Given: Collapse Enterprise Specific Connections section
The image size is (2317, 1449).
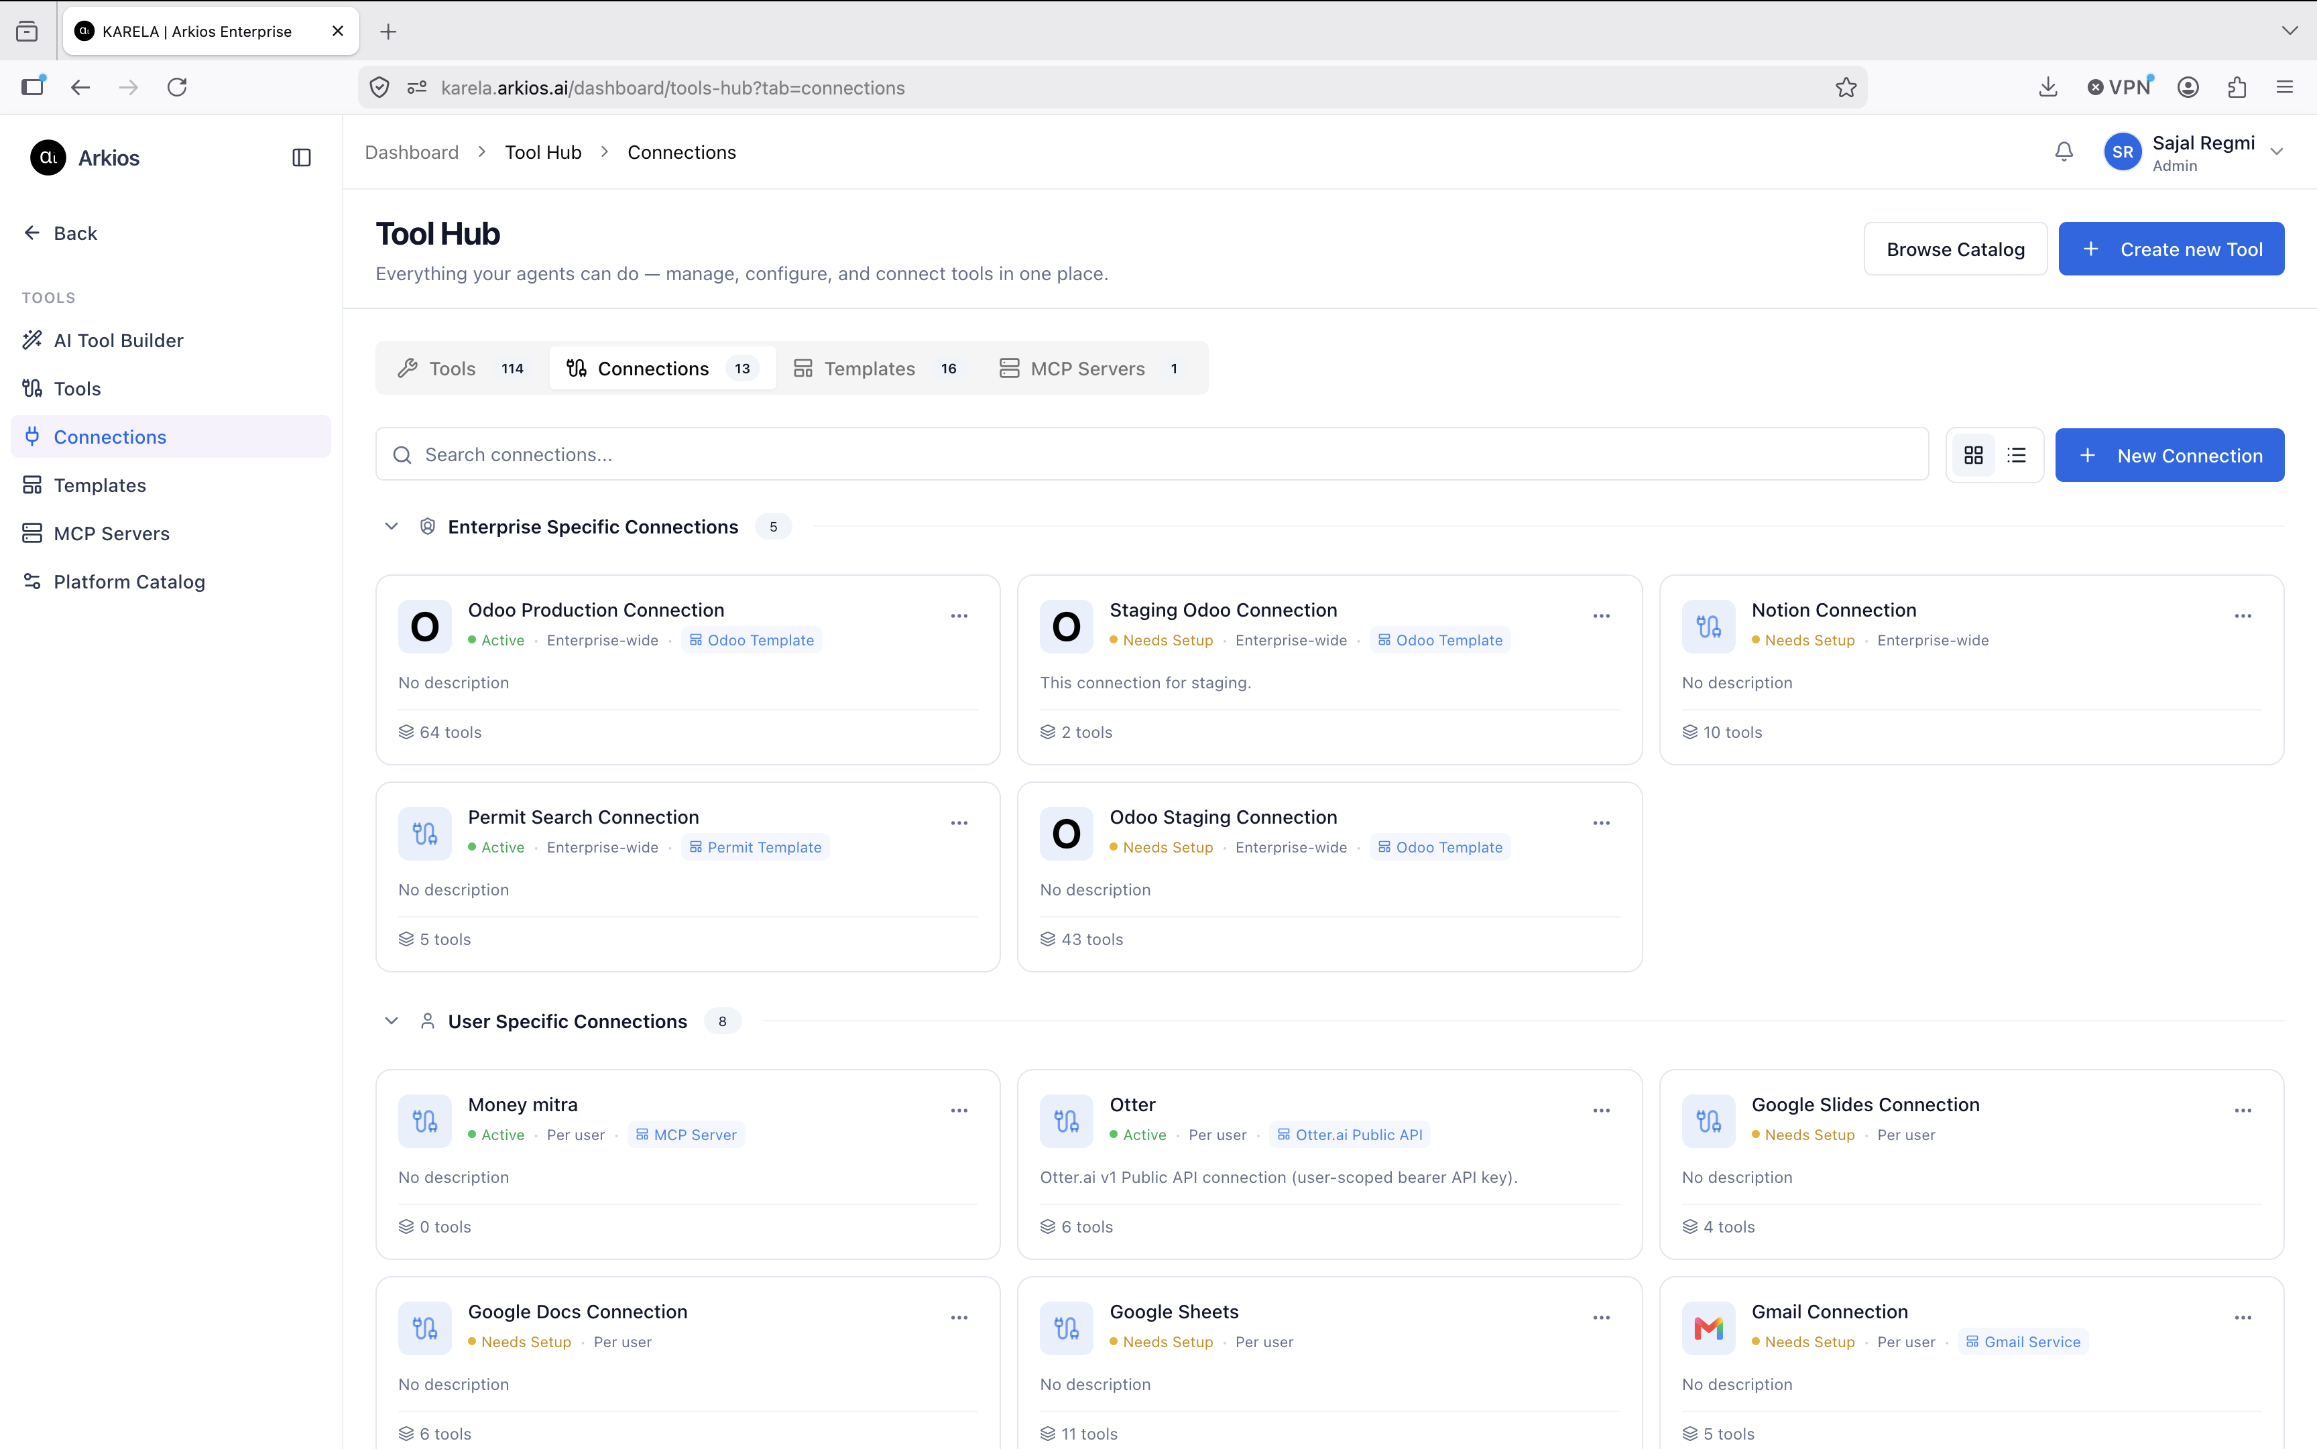Looking at the screenshot, I should pyautogui.click(x=391, y=526).
